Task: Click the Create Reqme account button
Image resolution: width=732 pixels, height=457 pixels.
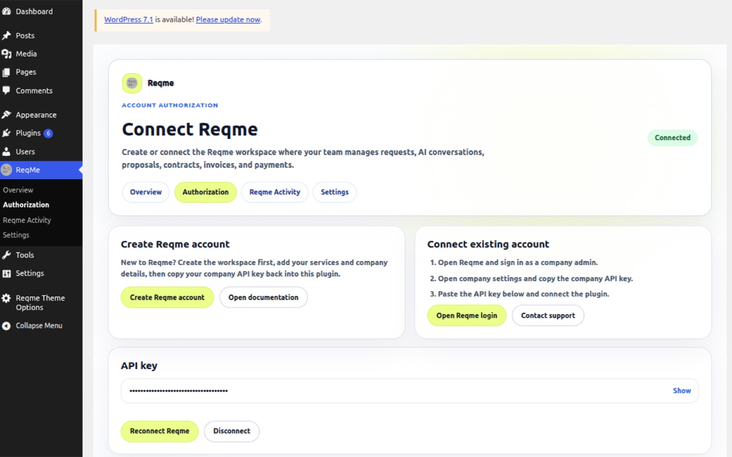Action: coord(167,297)
